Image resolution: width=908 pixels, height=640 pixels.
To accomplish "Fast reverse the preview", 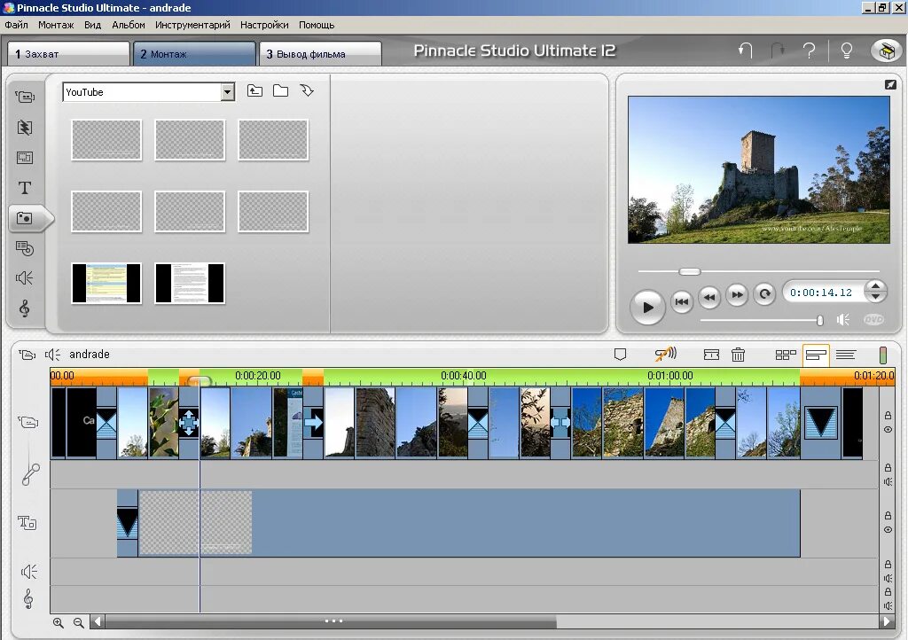I will (x=709, y=297).
